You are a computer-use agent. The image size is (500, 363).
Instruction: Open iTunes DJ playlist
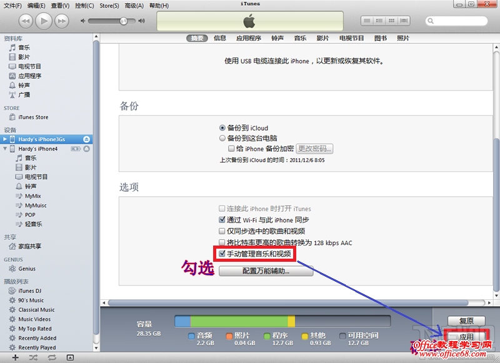click(29, 291)
